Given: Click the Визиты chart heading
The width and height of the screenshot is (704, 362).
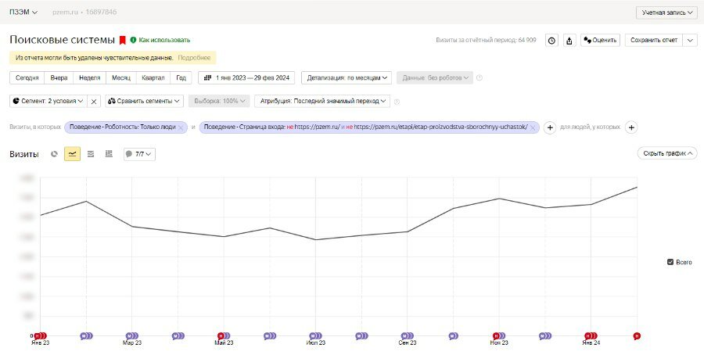Looking at the screenshot, I should point(24,154).
